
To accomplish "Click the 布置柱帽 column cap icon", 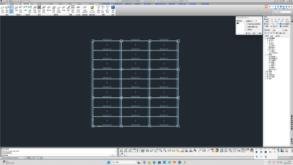I will pyautogui.click(x=98, y=9).
